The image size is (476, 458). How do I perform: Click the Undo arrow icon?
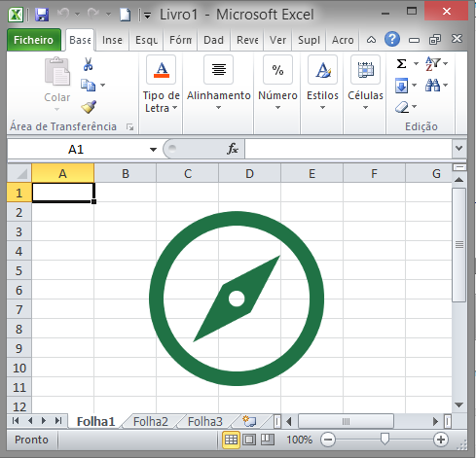[63, 14]
